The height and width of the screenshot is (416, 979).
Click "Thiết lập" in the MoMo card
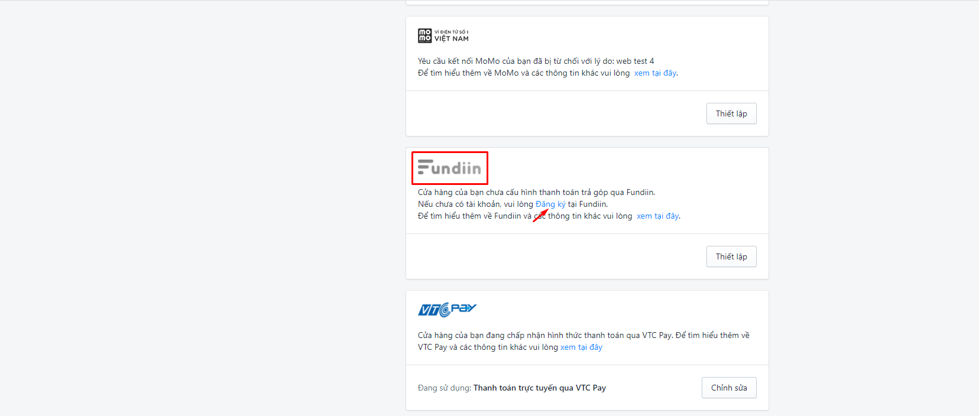(x=731, y=113)
